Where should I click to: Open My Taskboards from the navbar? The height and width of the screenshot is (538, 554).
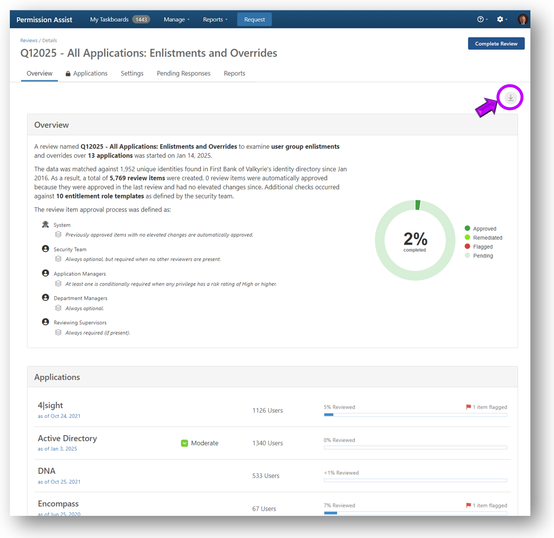(x=109, y=19)
